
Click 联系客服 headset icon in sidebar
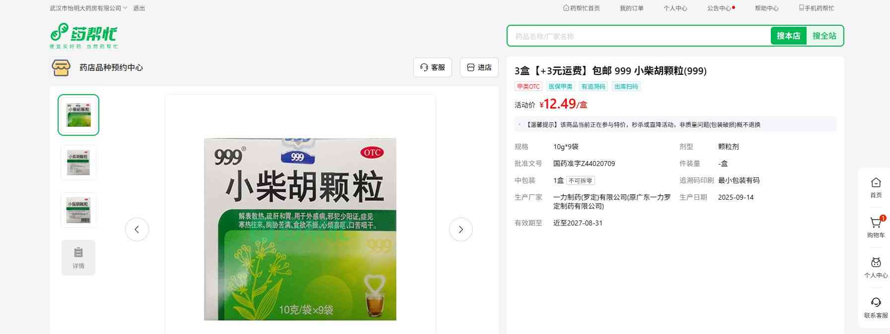pyautogui.click(x=876, y=303)
